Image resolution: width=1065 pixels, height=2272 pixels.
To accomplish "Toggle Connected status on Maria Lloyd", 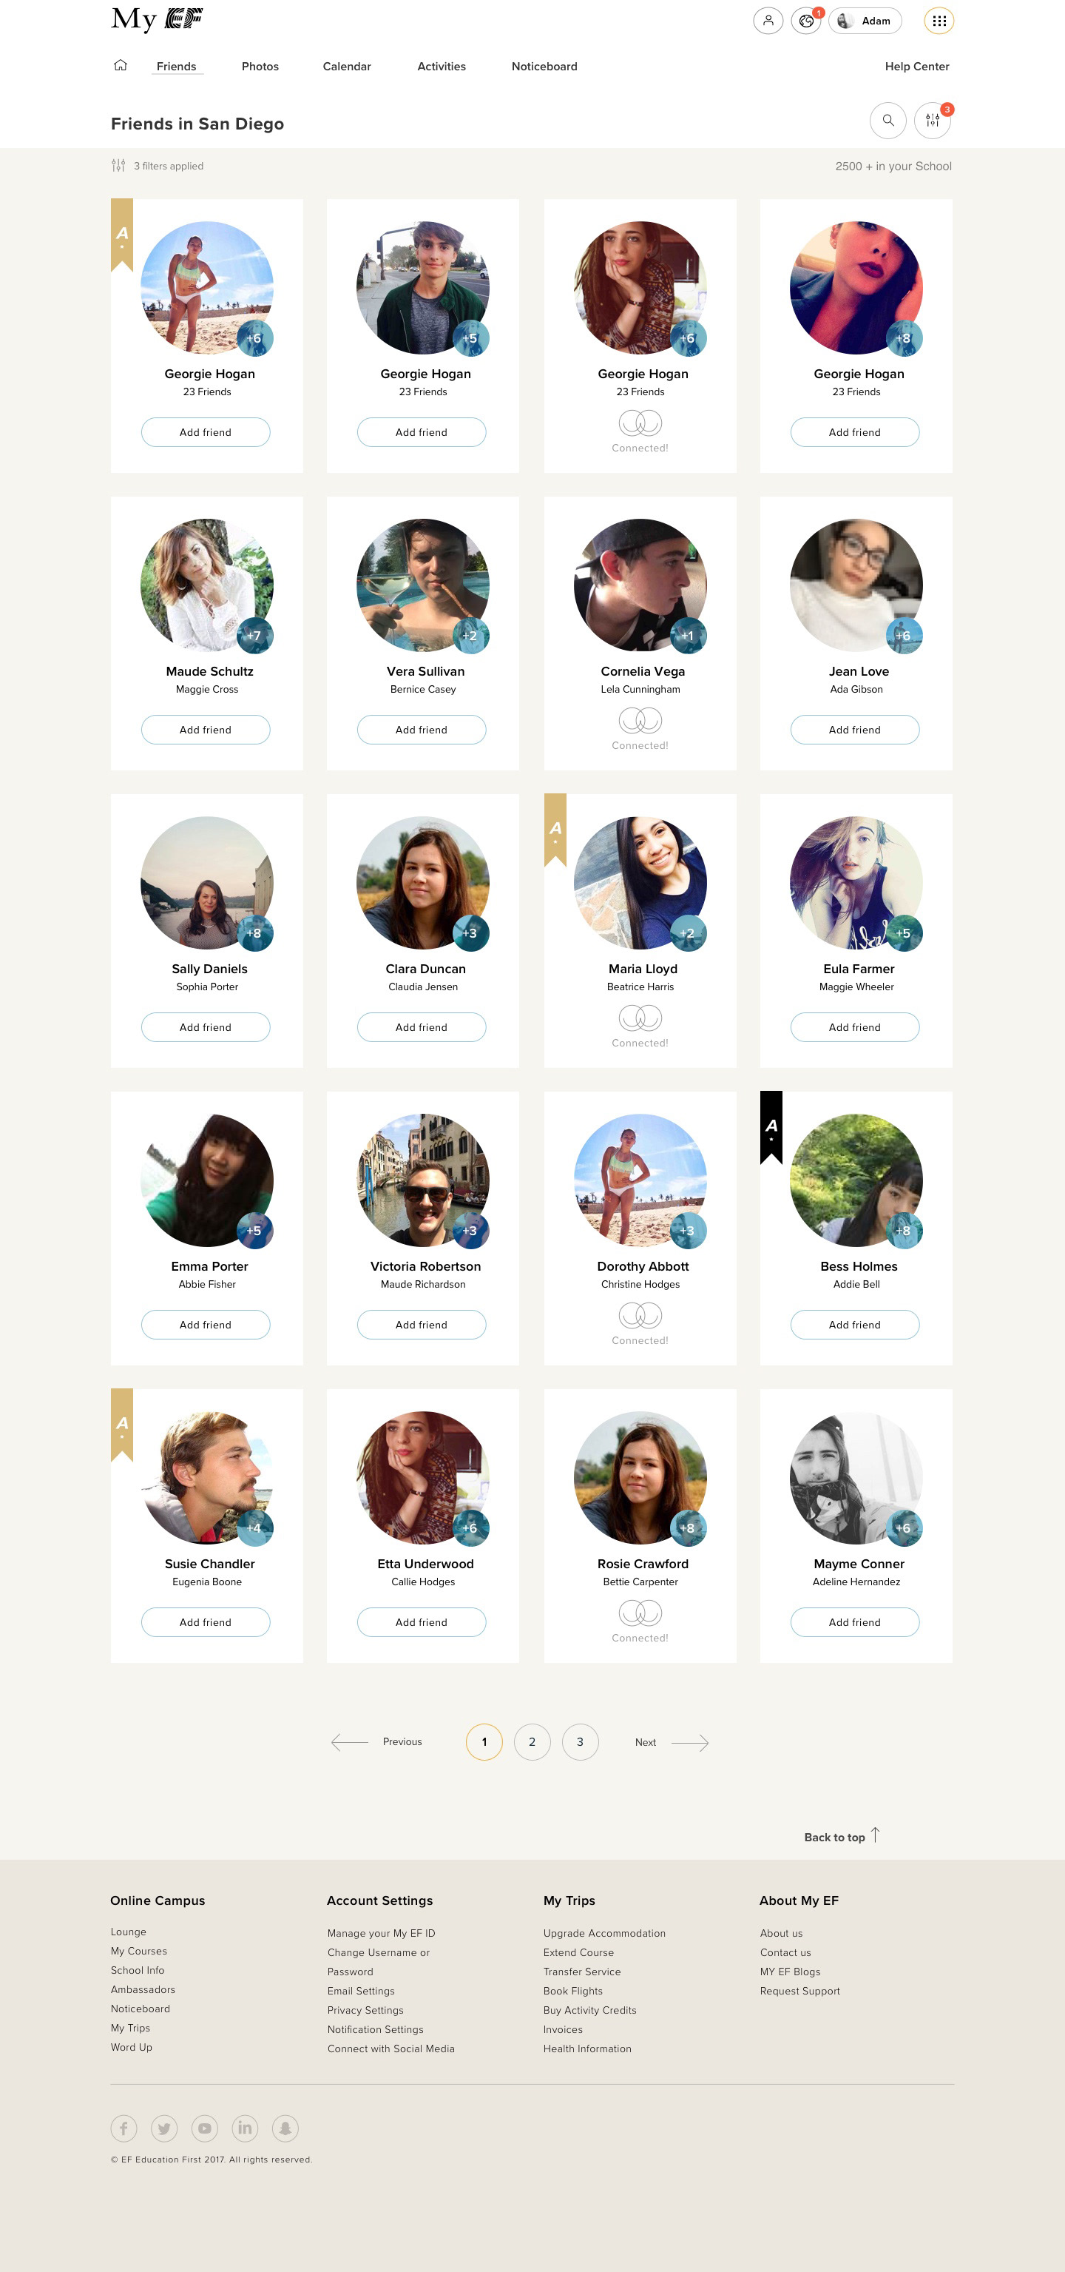I will tap(640, 1026).
